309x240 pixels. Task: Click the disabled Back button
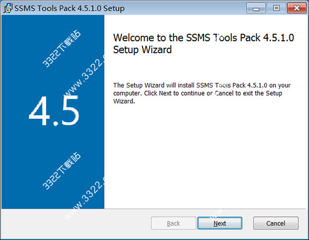pos(174,223)
